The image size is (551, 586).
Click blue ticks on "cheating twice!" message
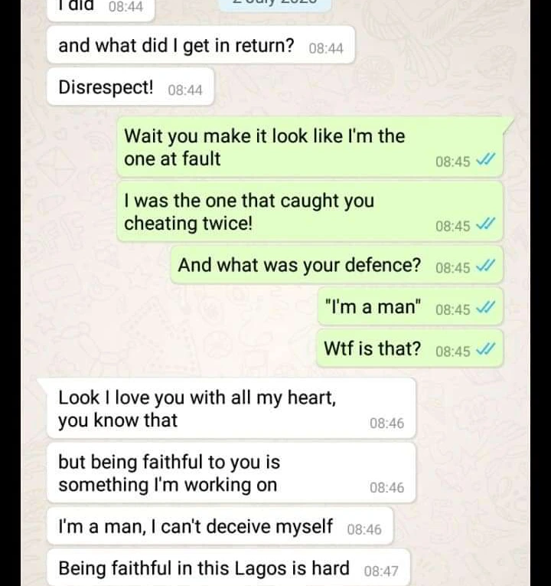pyautogui.click(x=486, y=224)
